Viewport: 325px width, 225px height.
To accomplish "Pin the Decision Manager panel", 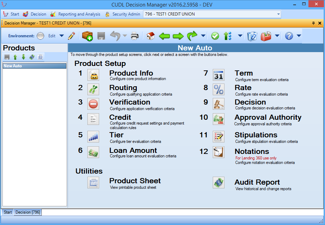I will [313, 23].
